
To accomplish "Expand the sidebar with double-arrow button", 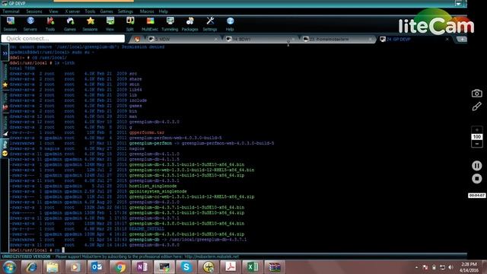I will (5, 53).
